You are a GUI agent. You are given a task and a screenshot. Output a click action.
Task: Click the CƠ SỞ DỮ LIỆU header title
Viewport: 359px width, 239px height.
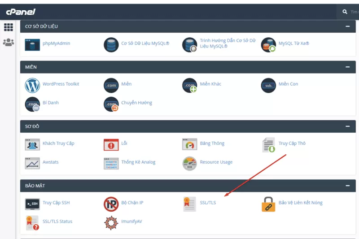(41, 26)
